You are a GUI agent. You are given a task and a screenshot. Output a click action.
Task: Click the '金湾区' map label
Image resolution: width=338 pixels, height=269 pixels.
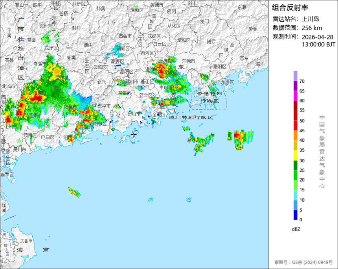point(159,115)
